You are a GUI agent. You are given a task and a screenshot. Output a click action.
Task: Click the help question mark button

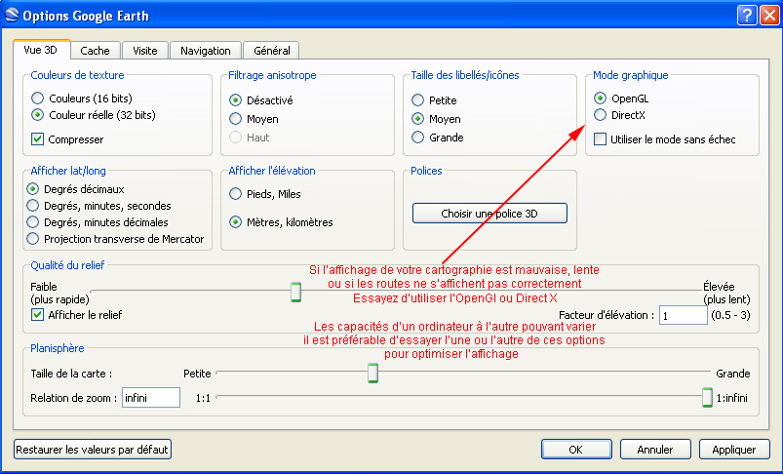tap(747, 15)
